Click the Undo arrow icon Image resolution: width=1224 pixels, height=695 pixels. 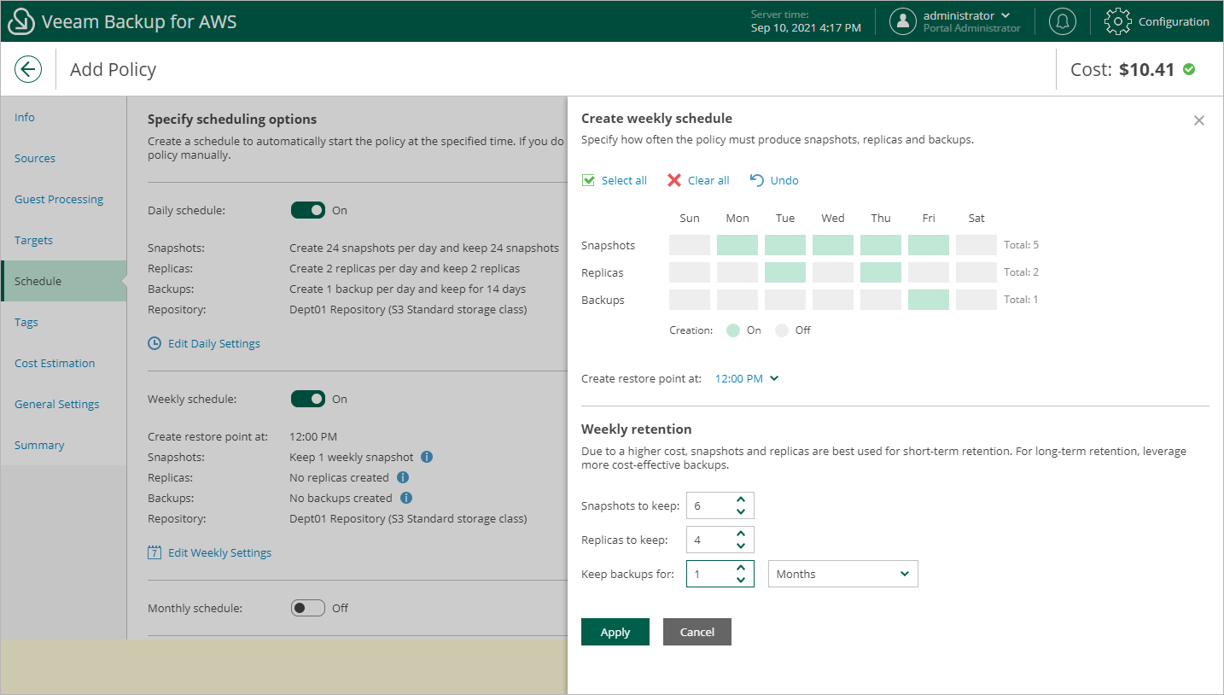756,180
